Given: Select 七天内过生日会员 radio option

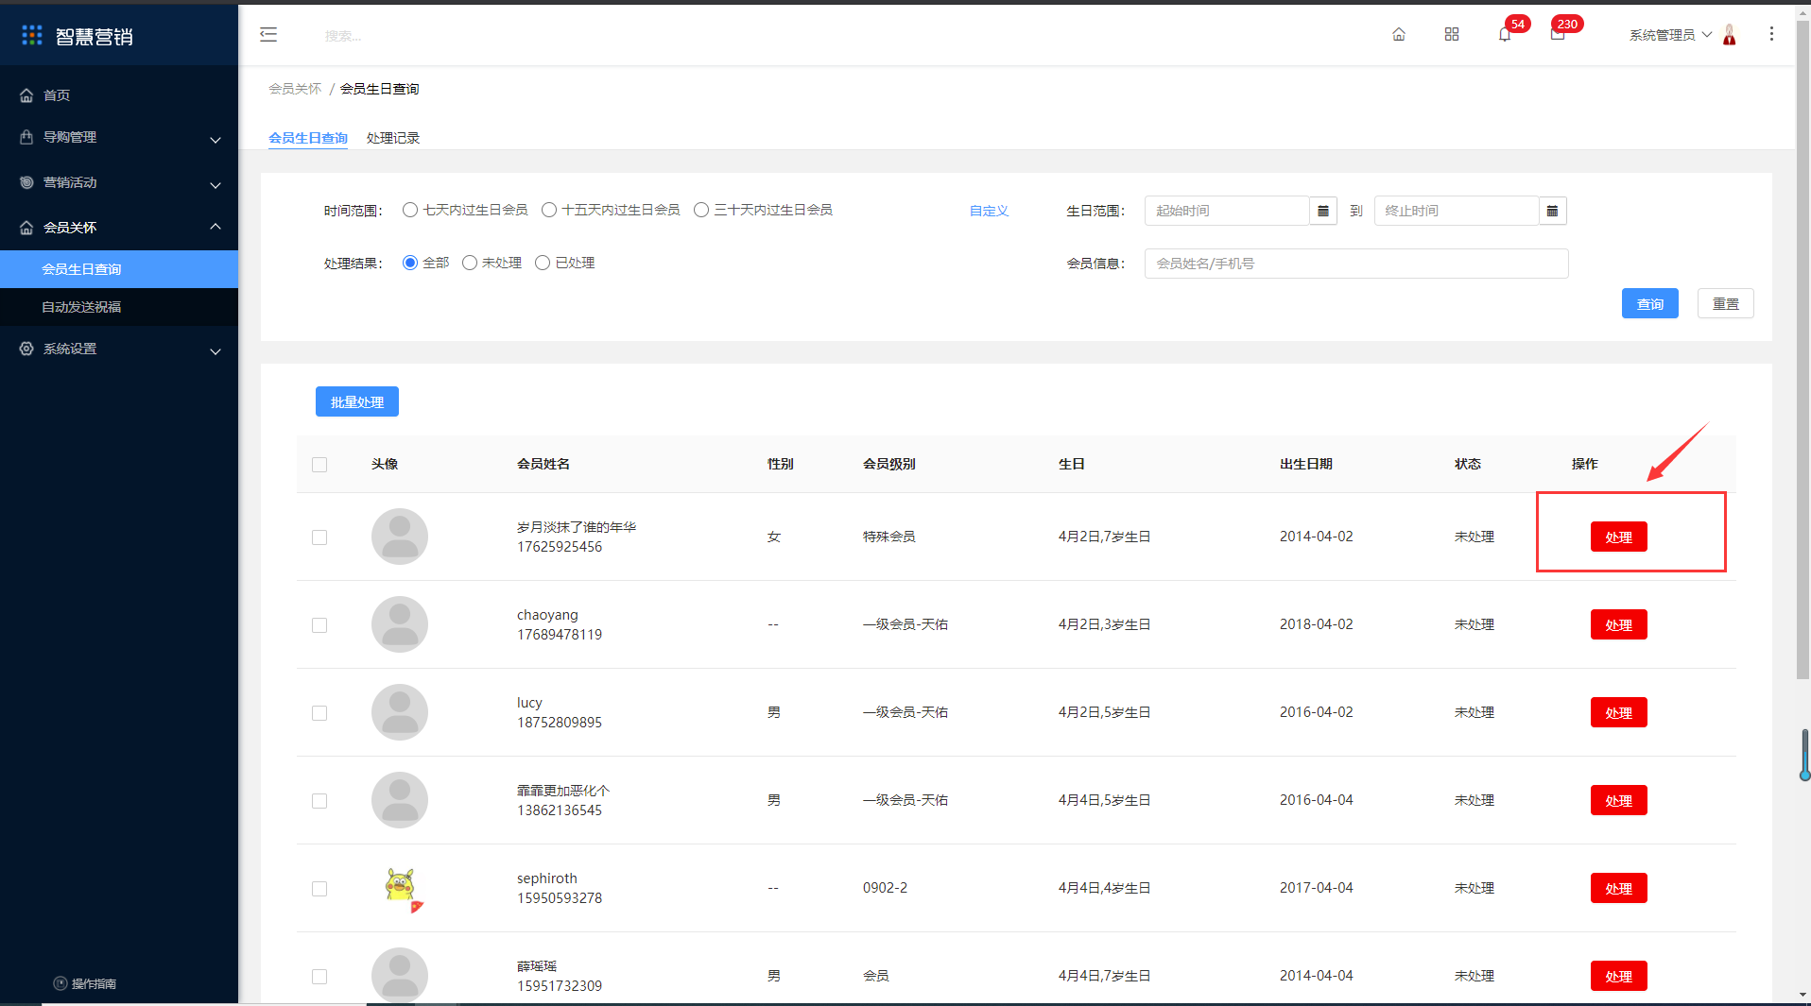Looking at the screenshot, I should (410, 210).
